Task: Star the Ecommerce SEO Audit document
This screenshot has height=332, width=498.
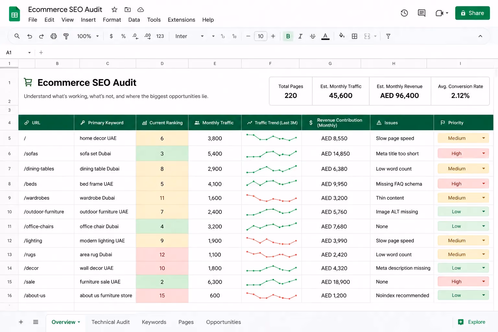Action: pos(114,10)
